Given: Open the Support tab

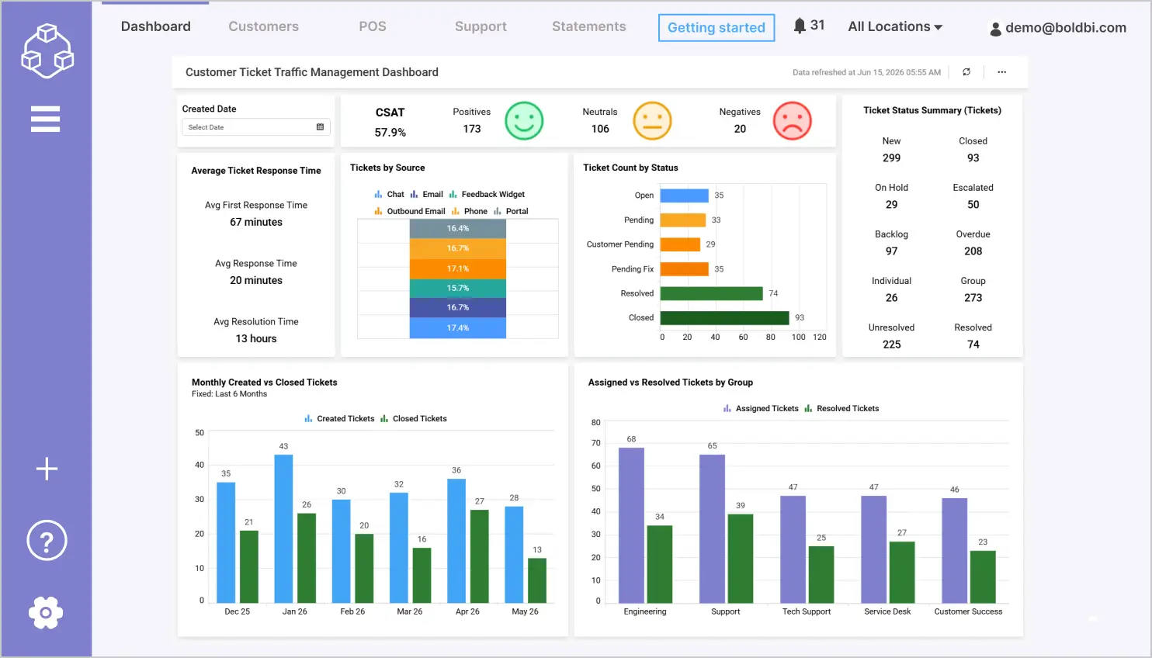Looking at the screenshot, I should tap(481, 26).
